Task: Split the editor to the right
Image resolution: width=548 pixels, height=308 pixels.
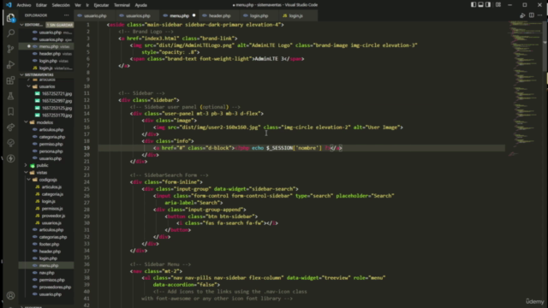Action: pos(532,15)
